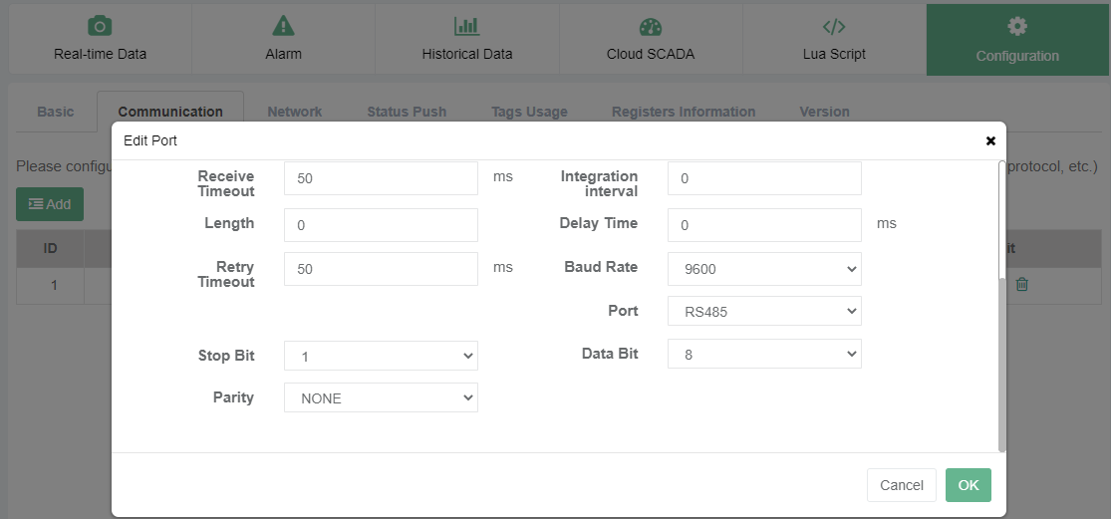This screenshot has width=1111, height=519.
Task: Expand the Baud Rate dropdown
Action: pos(764,269)
